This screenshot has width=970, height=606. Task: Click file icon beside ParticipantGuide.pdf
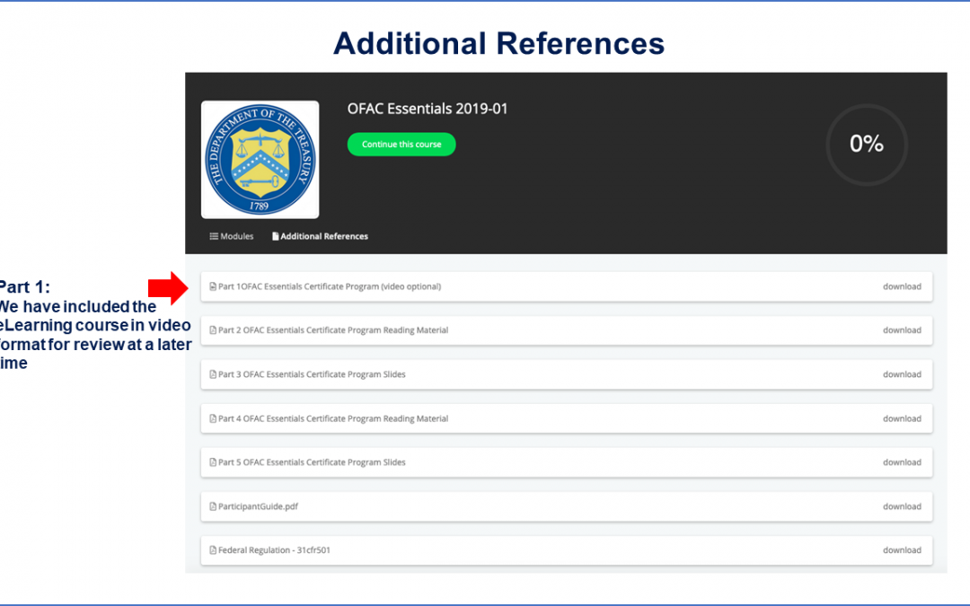[213, 506]
